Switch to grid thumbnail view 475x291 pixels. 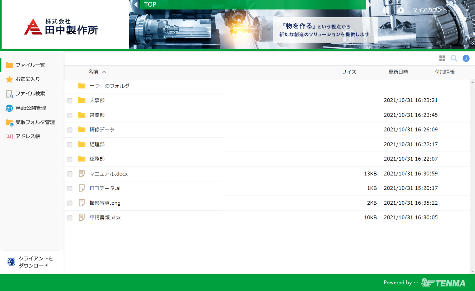pyautogui.click(x=442, y=58)
